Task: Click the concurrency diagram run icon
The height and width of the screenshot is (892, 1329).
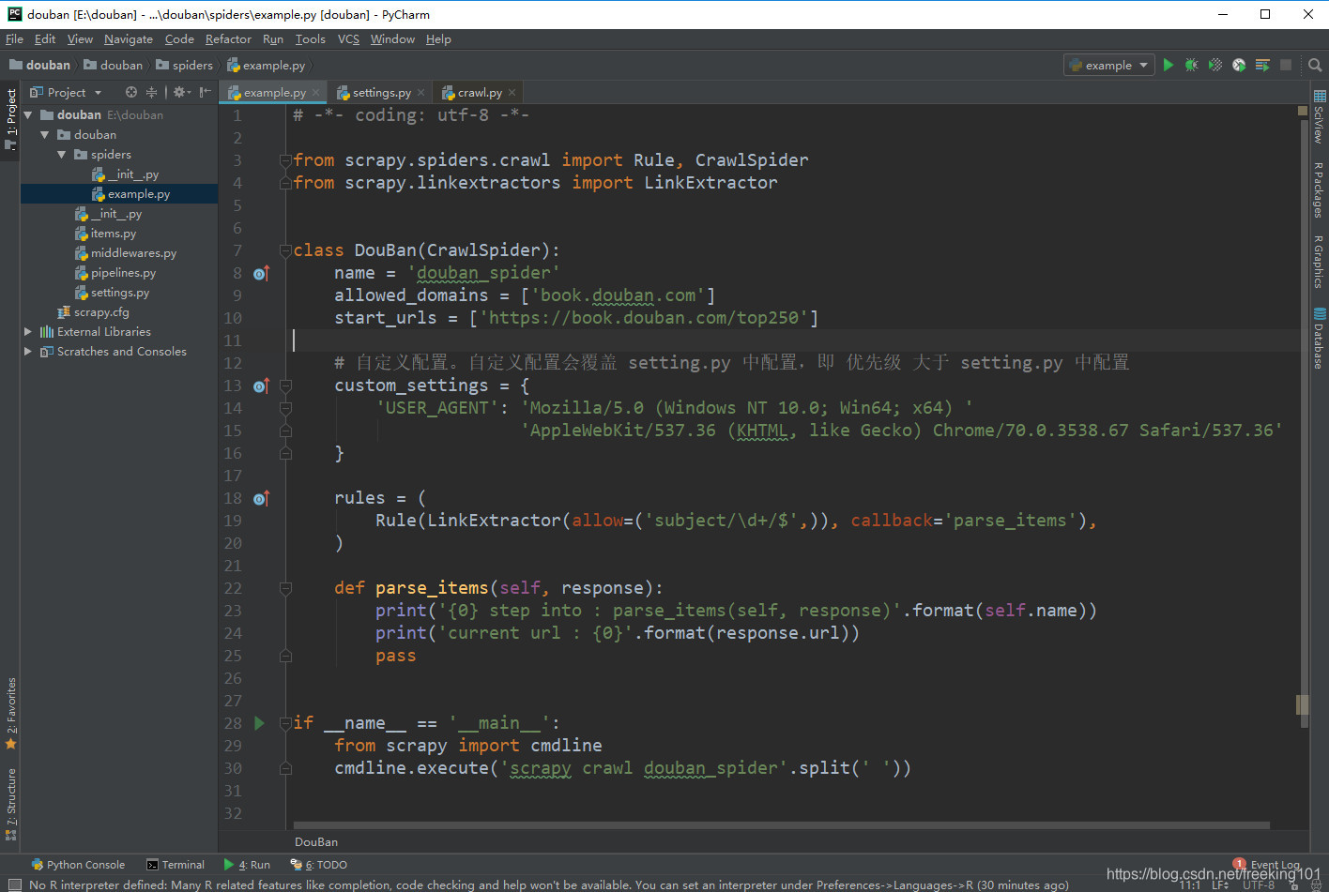Action: pos(1262,65)
